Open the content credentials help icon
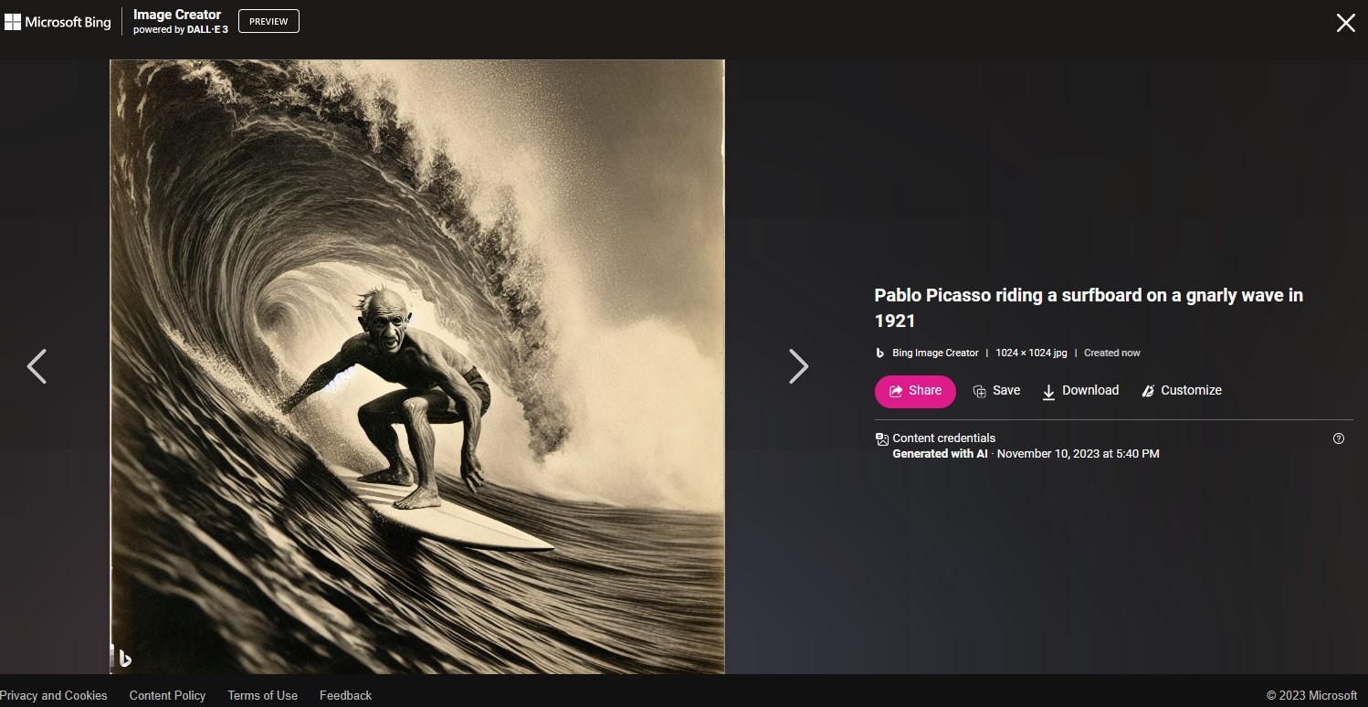The image size is (1368, 707). 1339,438
